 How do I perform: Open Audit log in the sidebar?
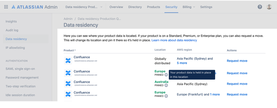(x=12, y=30)
